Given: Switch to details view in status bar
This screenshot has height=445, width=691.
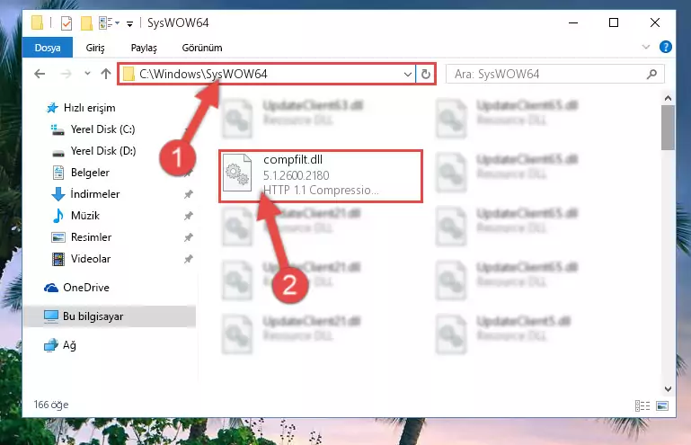Looking at the screenshot, I should pyautogui.click(x=642, y=405).
